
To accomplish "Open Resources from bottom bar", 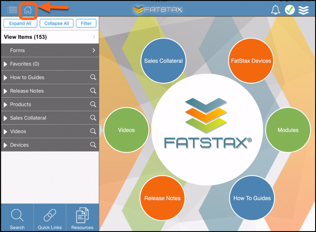I will click(x=83, y=218).
